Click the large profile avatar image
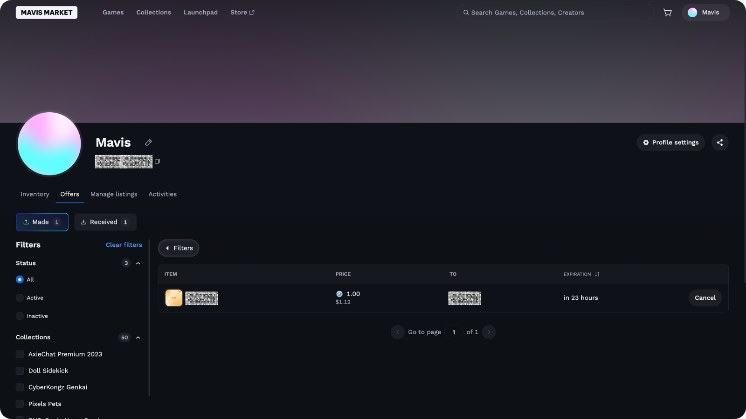The height and width of the screenshot is (419, 746). [x=49, y=144]
